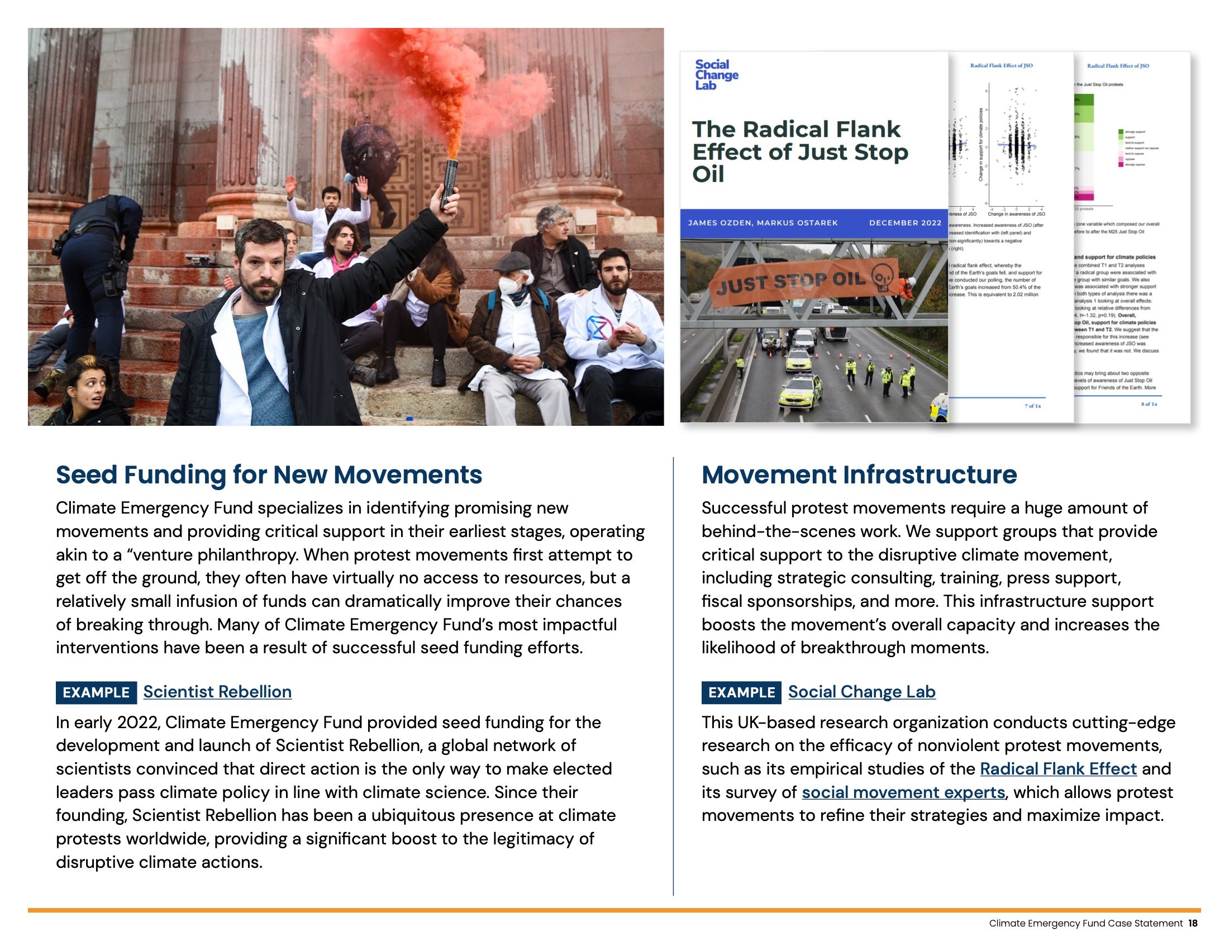Viewport: 1229px width, 950px height.
Task: Click the report page labeled 7 of 14
Action: click(1011, 237)
